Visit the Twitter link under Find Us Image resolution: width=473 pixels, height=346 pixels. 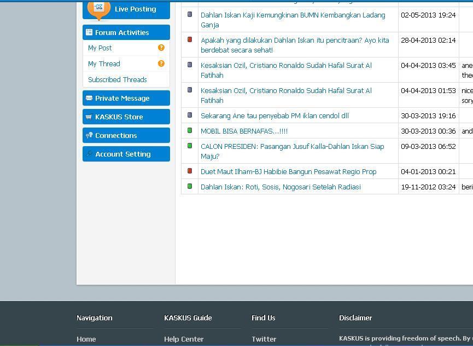tap(264, 339)
